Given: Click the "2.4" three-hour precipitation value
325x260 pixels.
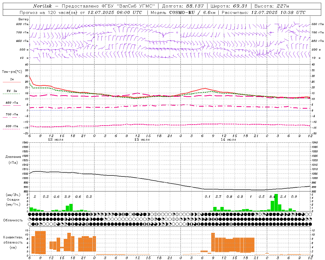Looking at the screenshot, I should pos(283,197).
